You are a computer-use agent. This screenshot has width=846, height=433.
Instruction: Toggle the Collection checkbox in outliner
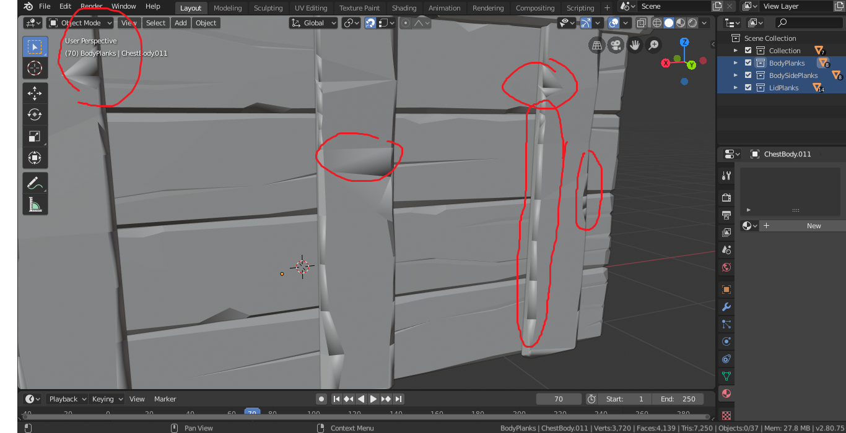click(748, 51)
